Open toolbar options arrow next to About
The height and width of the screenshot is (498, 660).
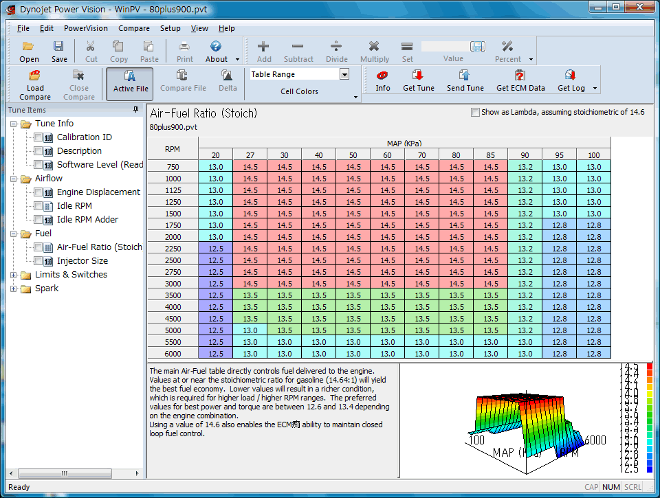(237, 59)
